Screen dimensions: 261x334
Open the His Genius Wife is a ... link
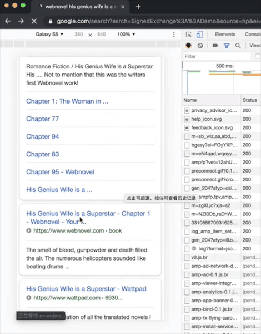59,190
